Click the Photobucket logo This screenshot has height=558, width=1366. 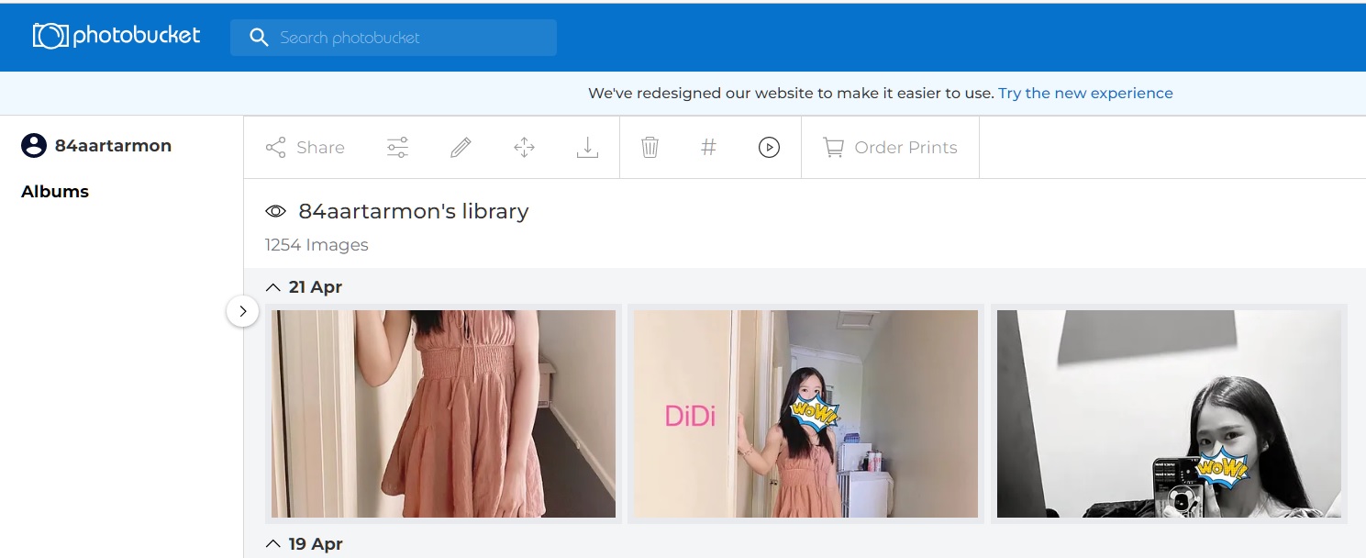click(117, 36)
